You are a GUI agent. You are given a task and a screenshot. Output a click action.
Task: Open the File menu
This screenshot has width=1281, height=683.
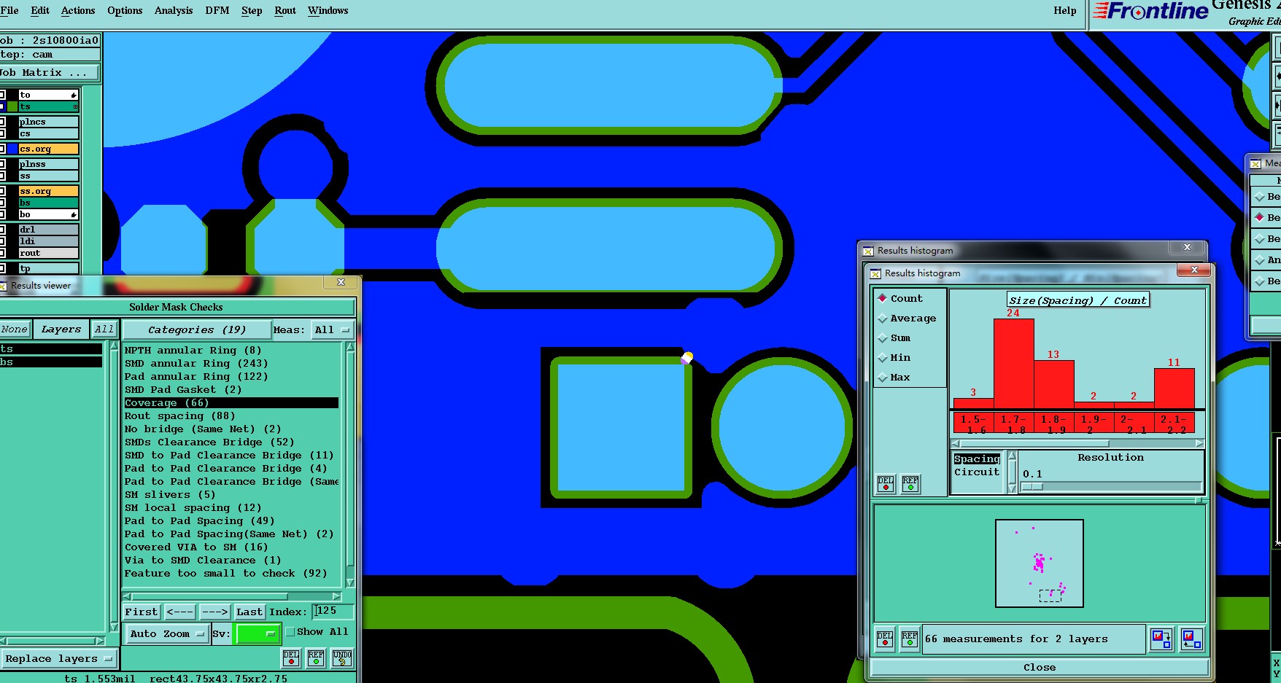coord(9,10)
